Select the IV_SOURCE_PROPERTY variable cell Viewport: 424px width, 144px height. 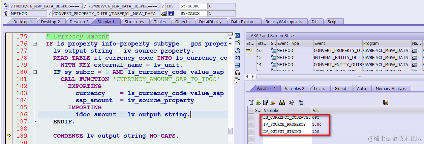click(287, 124)
